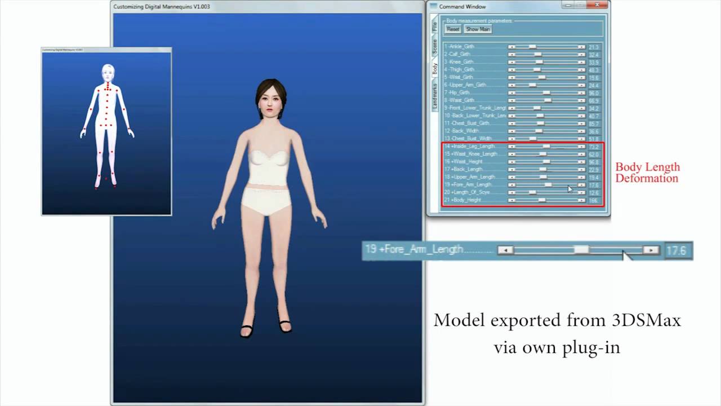Click the Body_Height slider thumb
Screen dimensions: 721x406
point(542,200)
